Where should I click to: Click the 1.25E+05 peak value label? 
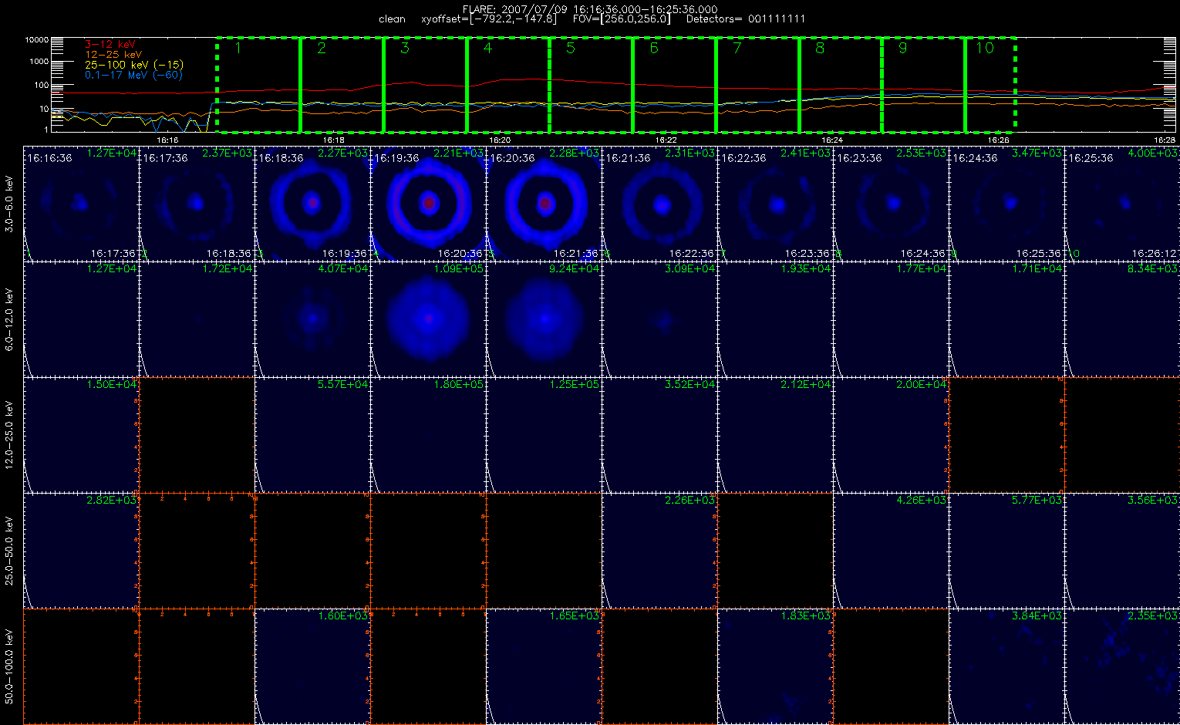pos(575,385)
